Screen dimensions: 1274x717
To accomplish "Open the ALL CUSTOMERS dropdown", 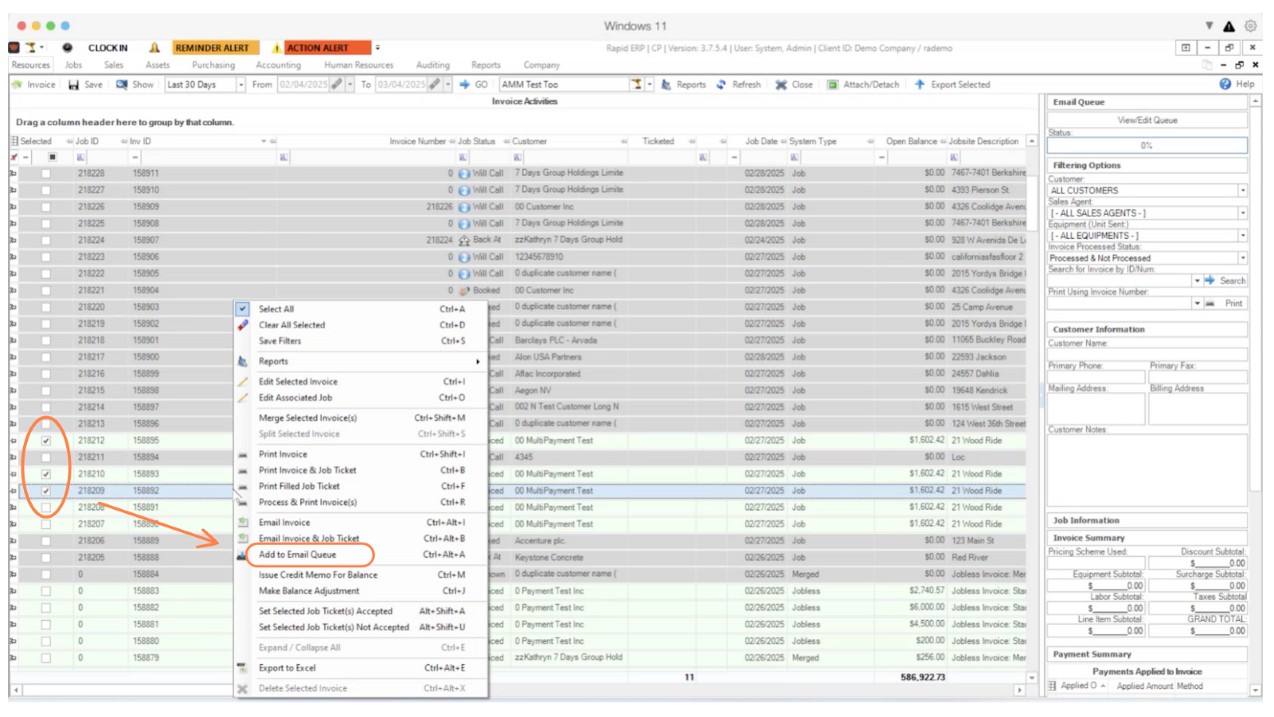I will click(1242, 190).
